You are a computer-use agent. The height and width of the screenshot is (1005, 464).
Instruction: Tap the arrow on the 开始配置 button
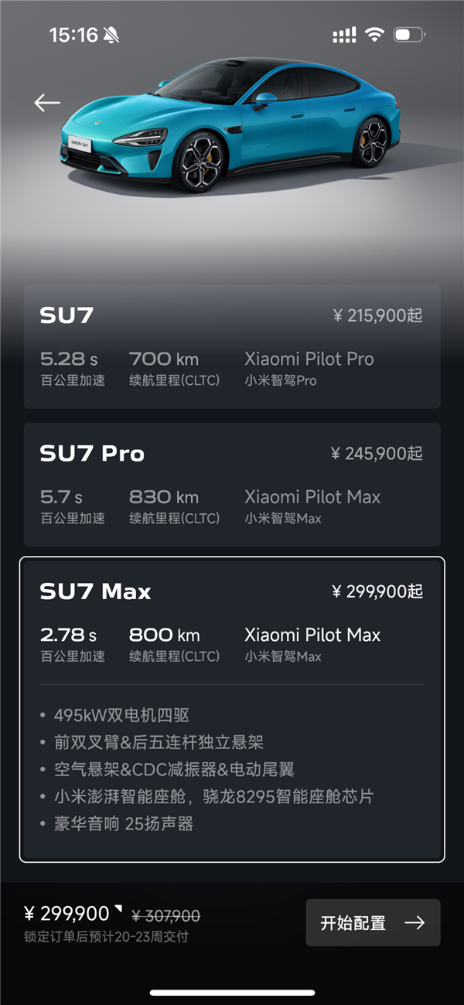pyautogui.click(x=415, y=922)
